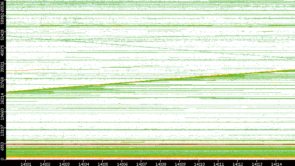Click the 14:12 time axis label
Image resolution: width=295 pixels, height=166 pixels.
pos(238,164)
